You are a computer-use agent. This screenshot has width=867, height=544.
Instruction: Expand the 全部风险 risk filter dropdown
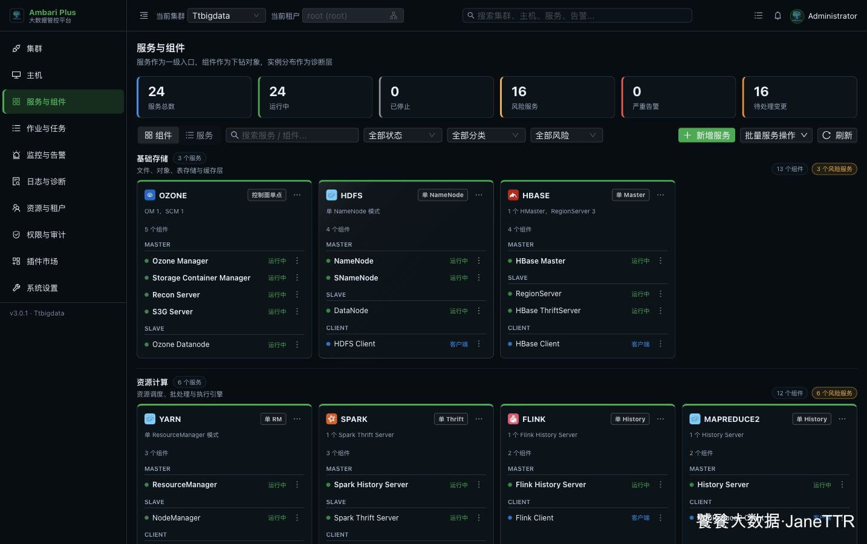point(567,135)
